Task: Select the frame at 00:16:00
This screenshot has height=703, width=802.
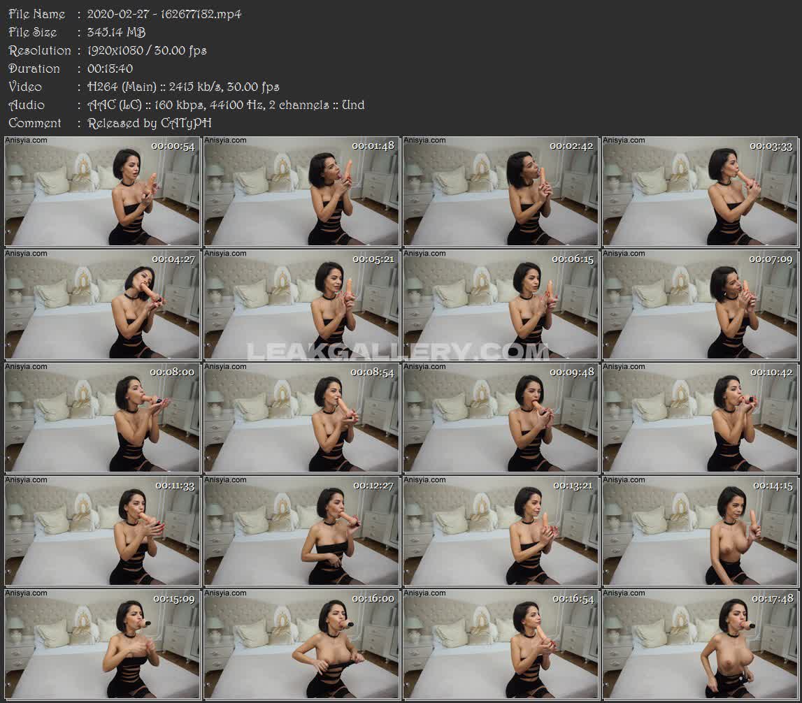Action: [302, 644]
